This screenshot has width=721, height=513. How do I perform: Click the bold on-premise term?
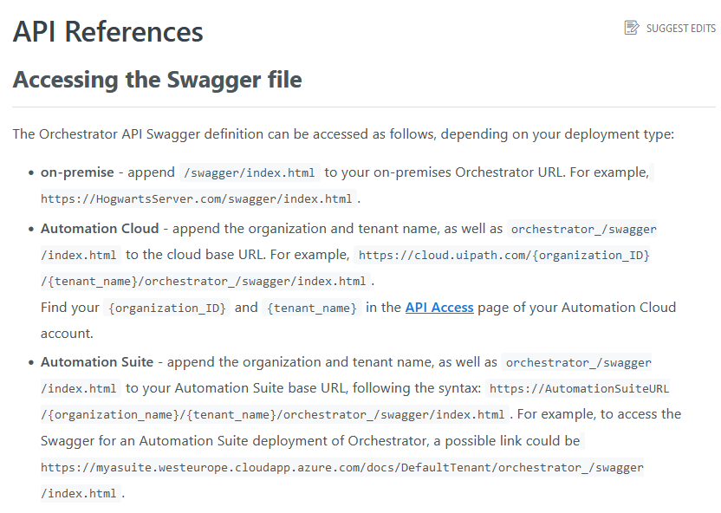pos(77,172)
